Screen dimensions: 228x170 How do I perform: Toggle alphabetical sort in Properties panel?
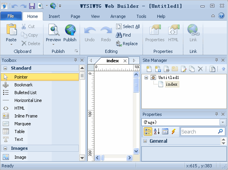pyautogui.click(x=157, y=131)
